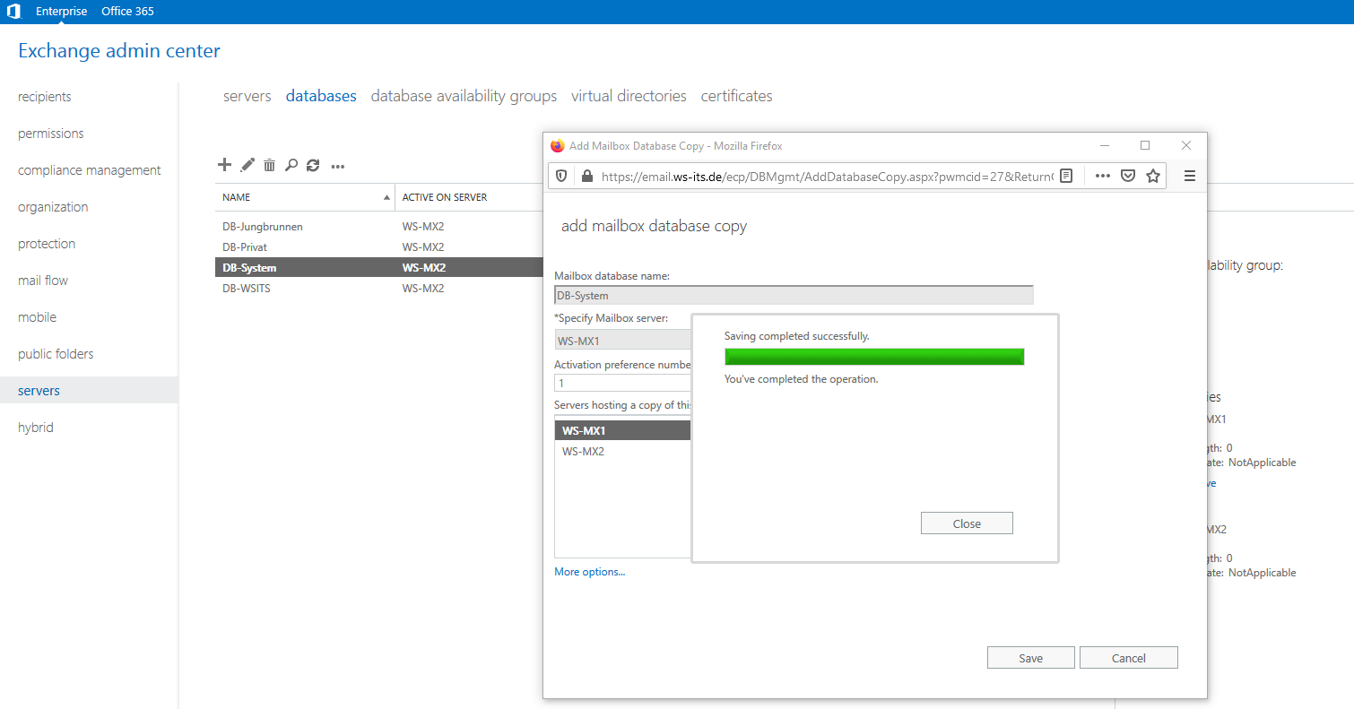Screen dimensions: 1354x709
Task: Close the Firefox popup window
Action: (1186, 145)
